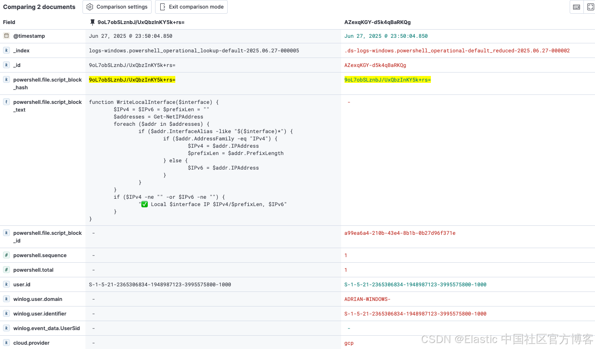Click winlog.user.domain keyword type icon
This screenshot has width=595, height=349.
(x=6, y=299)
